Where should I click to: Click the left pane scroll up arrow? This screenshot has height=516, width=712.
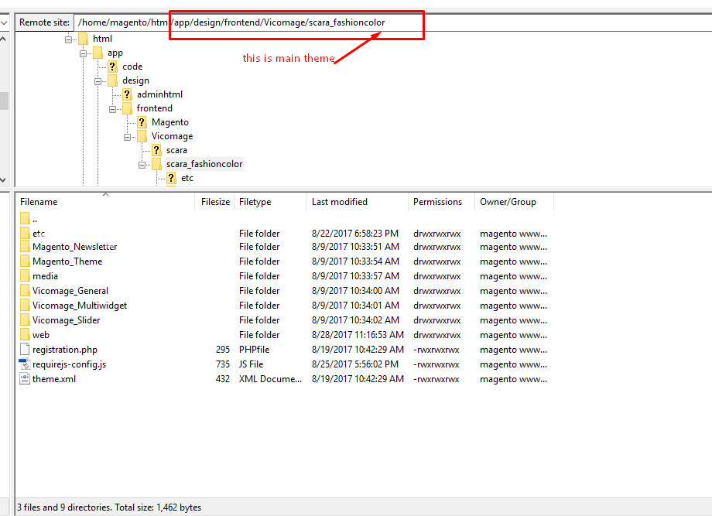(3, 39)
